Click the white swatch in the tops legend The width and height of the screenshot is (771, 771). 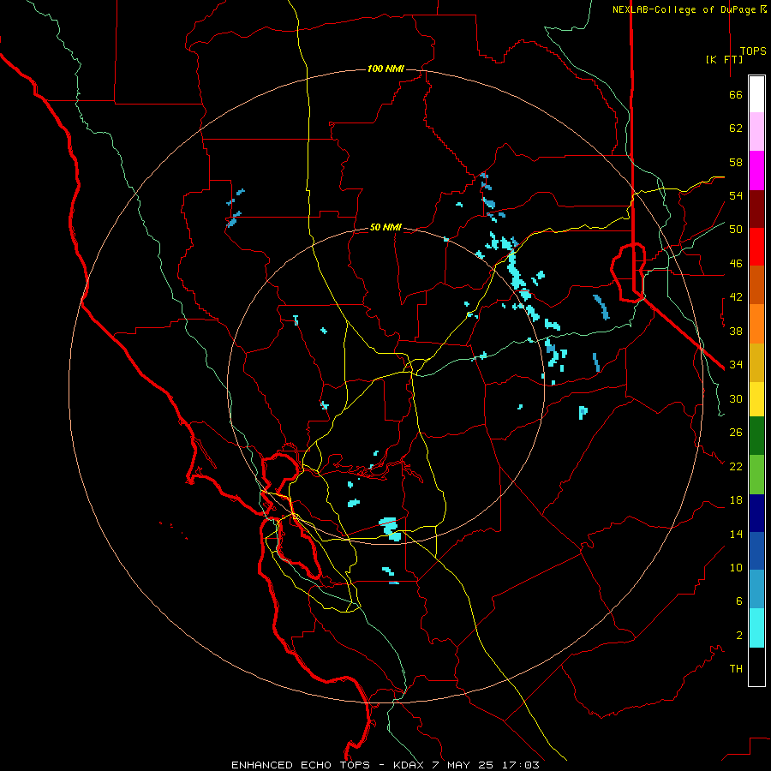pyautogui.click(x=756, y=94)
